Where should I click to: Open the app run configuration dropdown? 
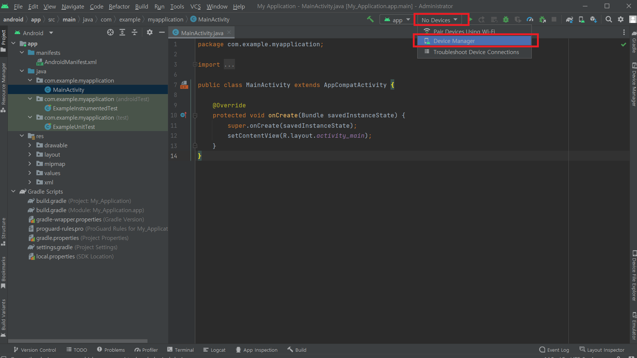point(397,20)
